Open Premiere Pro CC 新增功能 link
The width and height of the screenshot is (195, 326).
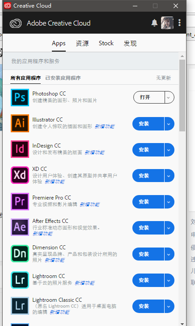(89, 204)
